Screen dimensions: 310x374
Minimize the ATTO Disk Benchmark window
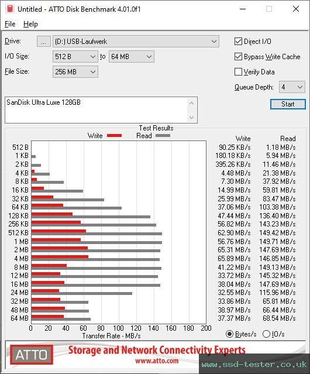pyautogui.click(x=243, y=9)
